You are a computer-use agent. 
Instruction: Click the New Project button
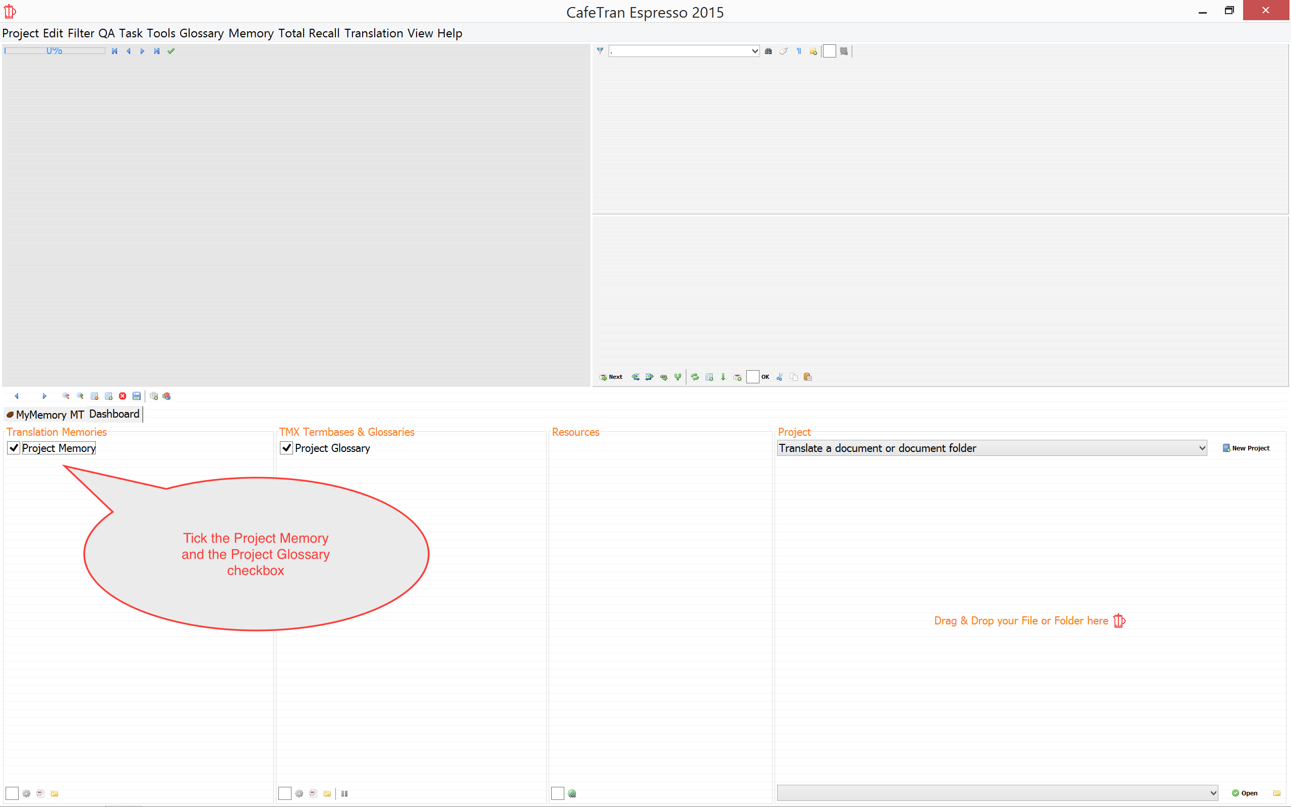(x=1246, y=448)
